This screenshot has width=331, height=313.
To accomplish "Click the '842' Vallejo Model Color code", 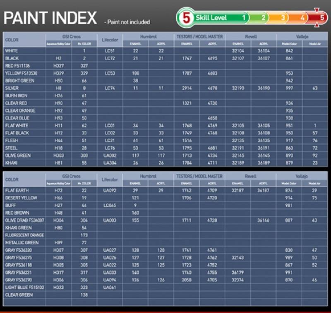I will click(289, 51).
